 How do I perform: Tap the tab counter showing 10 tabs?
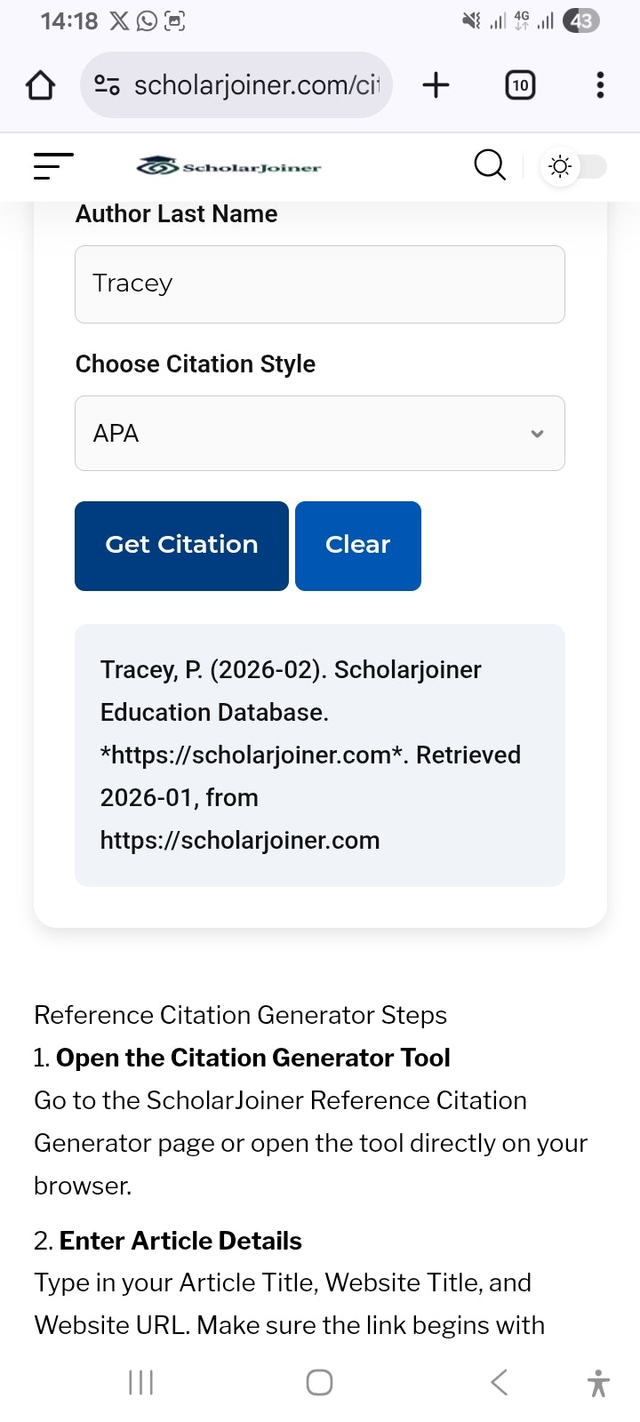[x=520, y=85]
